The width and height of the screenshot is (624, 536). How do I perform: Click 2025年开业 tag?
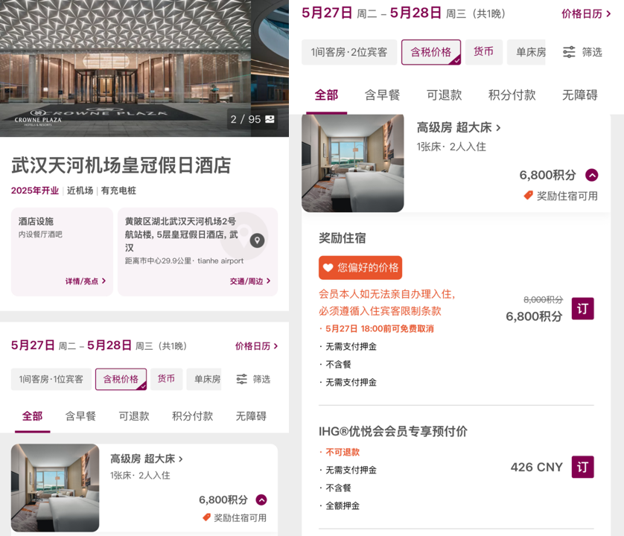click(35, 191)
